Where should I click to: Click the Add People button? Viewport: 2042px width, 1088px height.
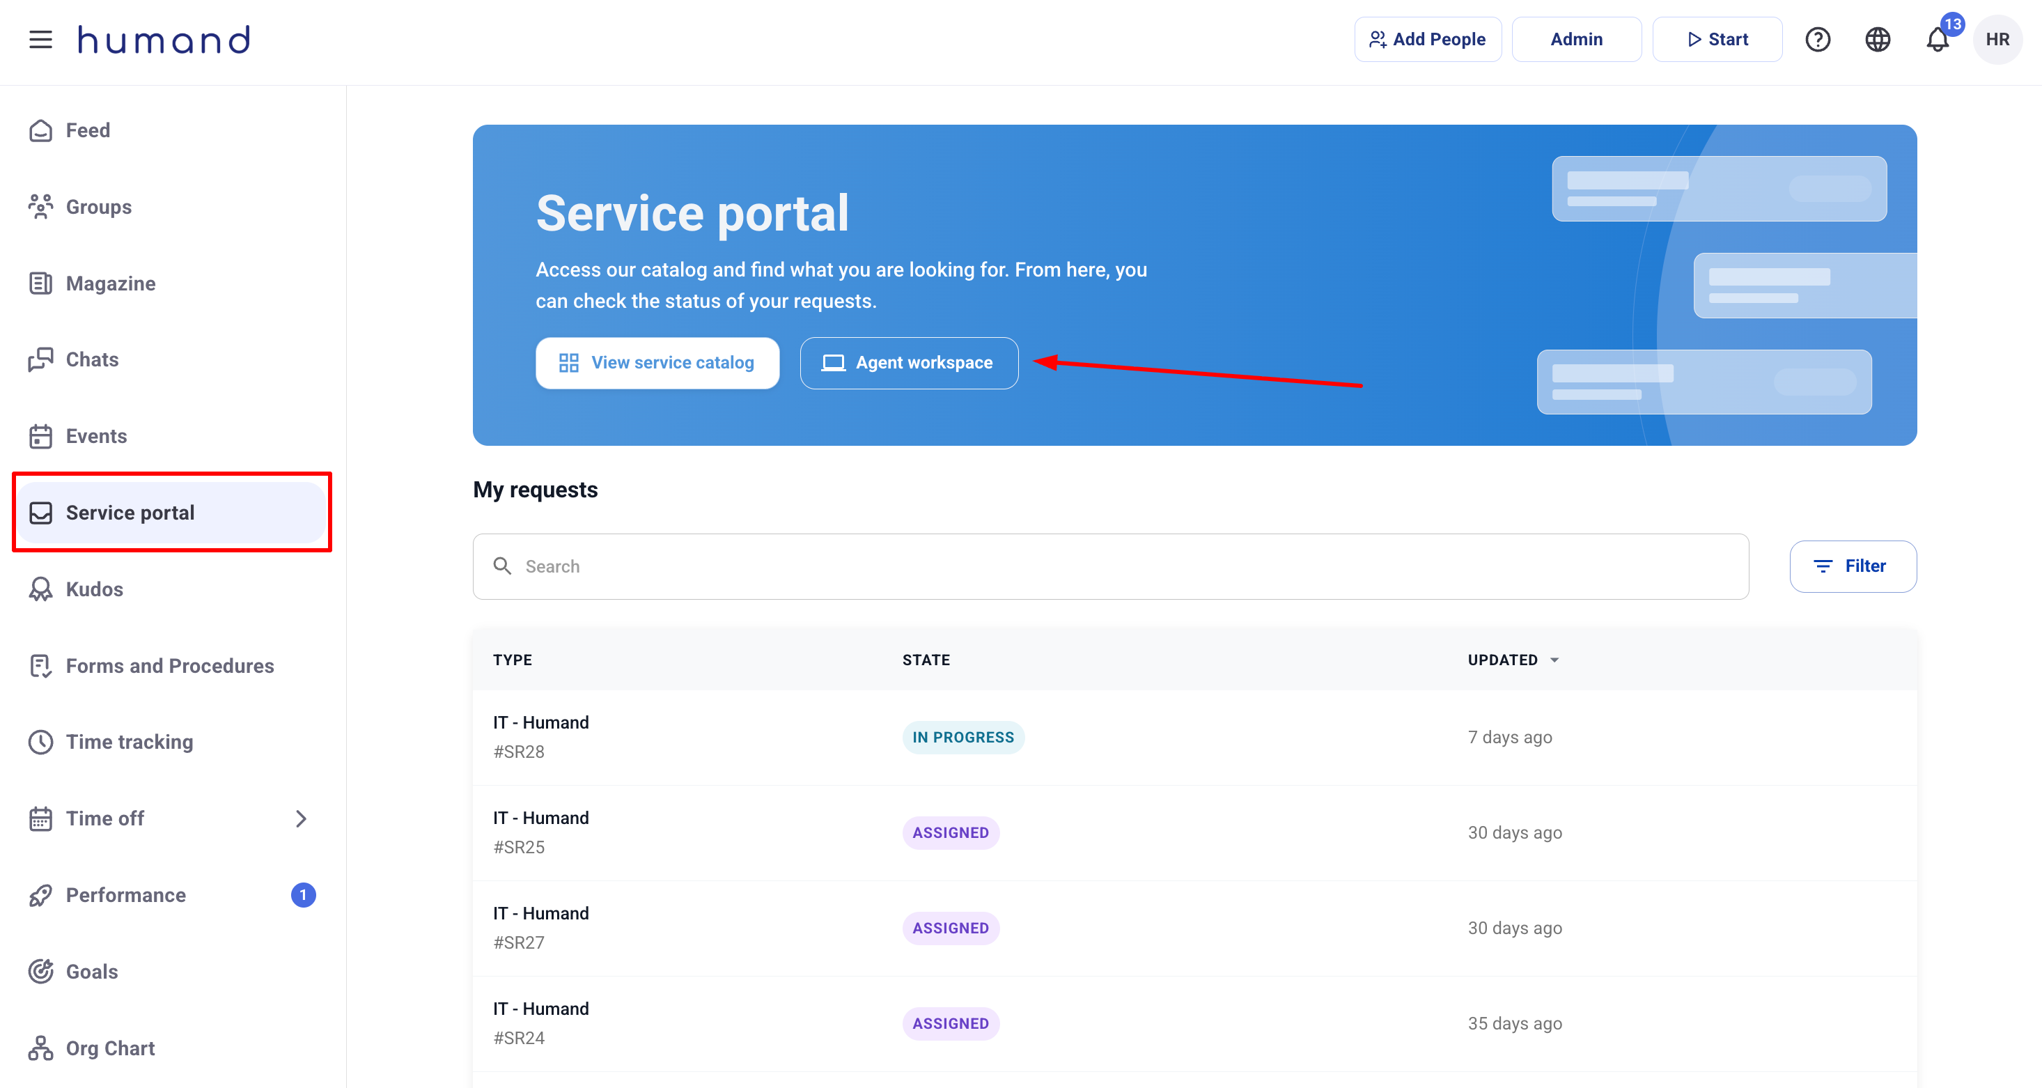coord(1428,40)
